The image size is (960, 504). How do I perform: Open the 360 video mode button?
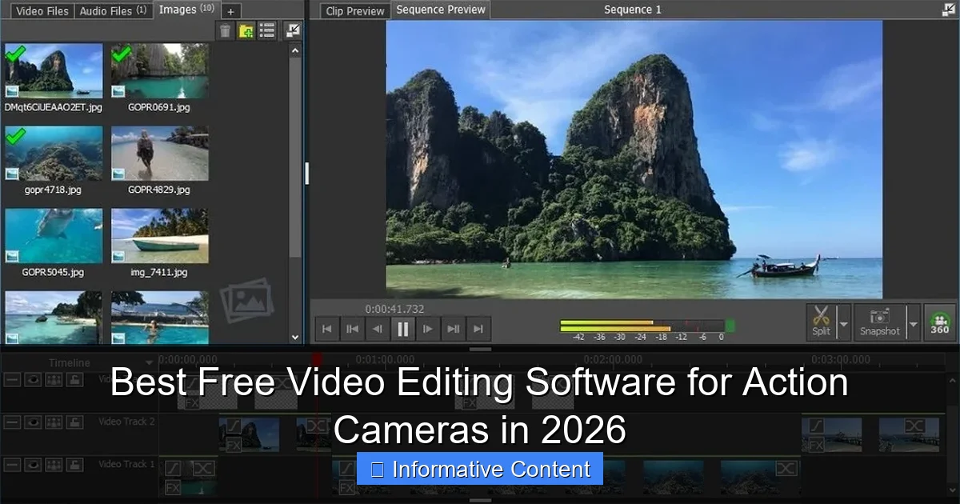tap(941, 323)
